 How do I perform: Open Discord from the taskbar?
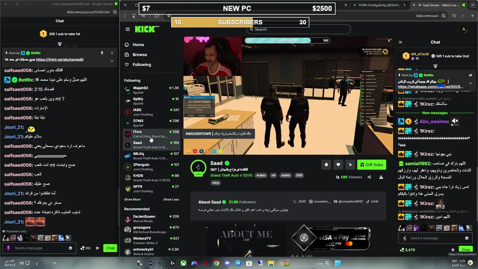[227, 263]
